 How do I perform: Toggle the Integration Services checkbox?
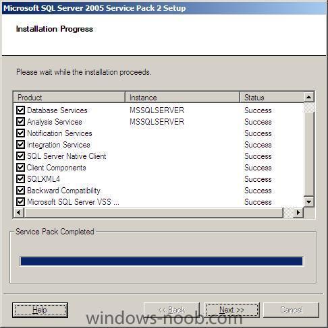[20, 145]
